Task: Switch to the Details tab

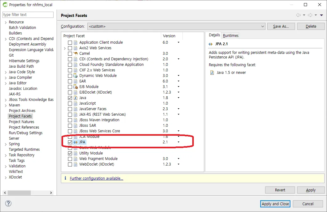Action: pos(214,35)
